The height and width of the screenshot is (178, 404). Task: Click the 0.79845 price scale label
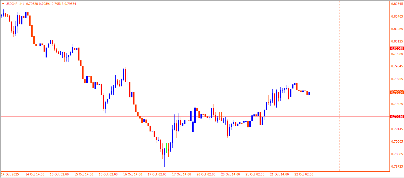(x=397, y=66)
